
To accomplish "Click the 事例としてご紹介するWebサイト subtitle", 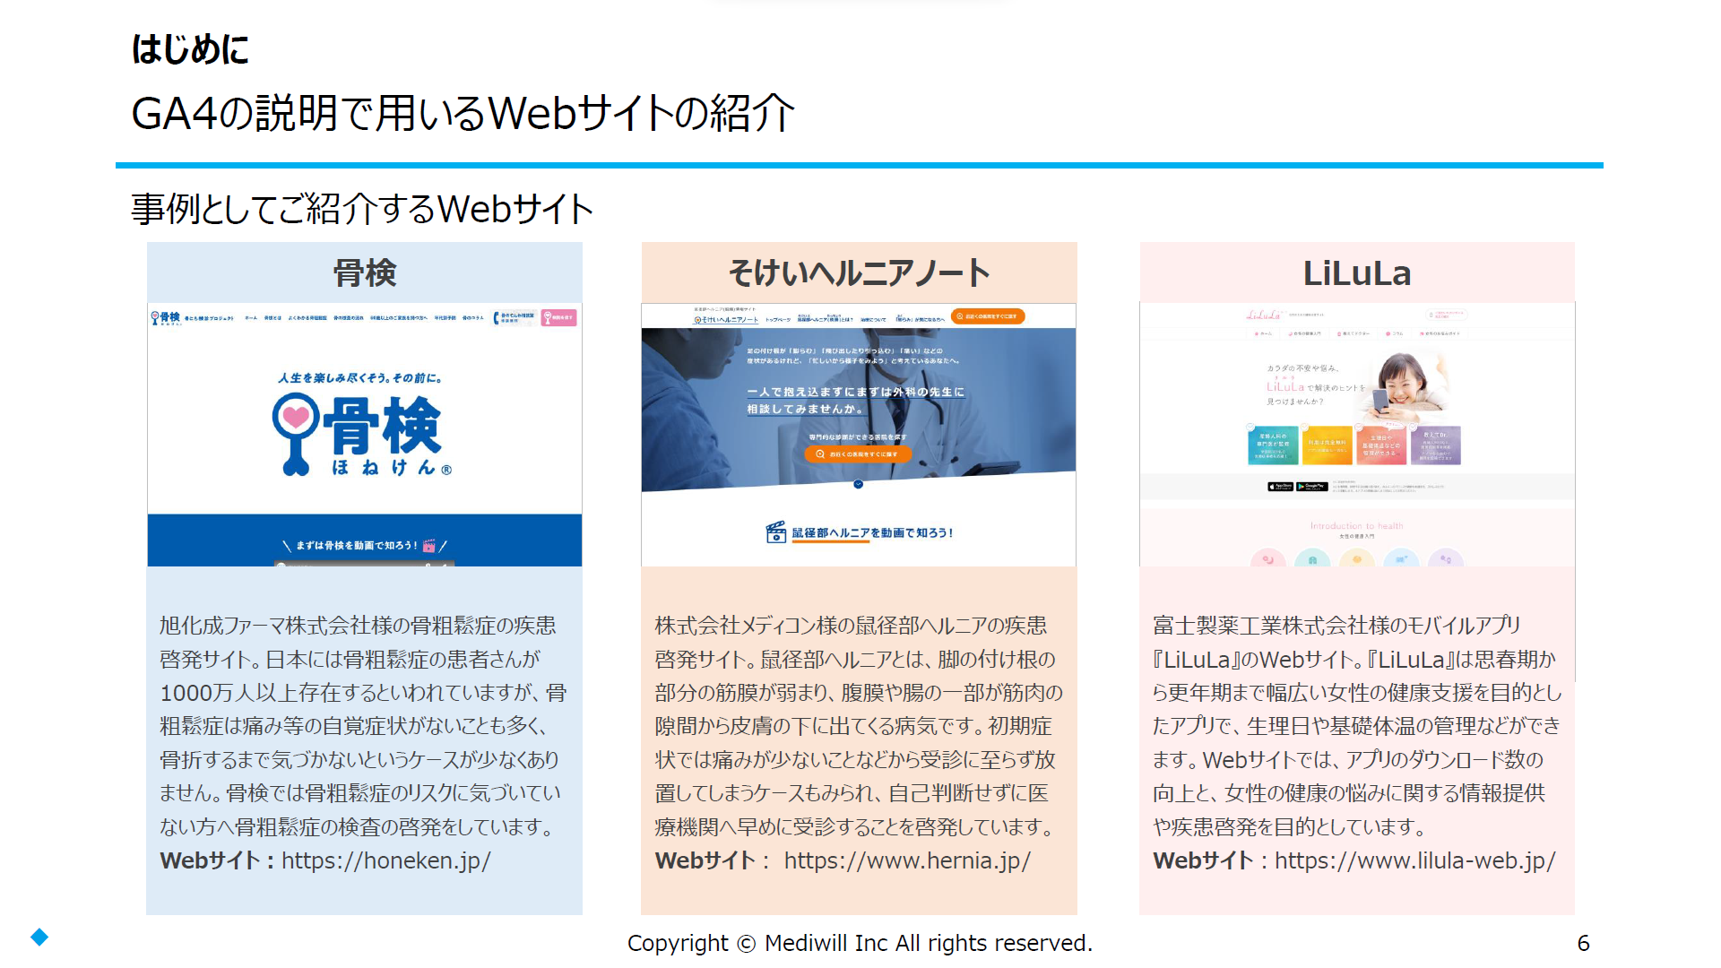I will [x=362, y=209].
